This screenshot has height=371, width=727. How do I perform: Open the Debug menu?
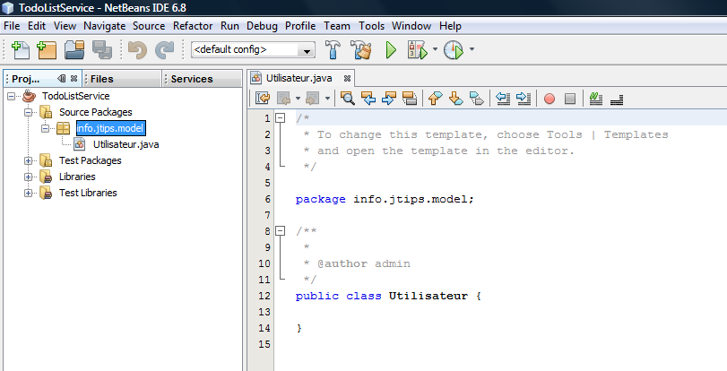tap(262, 26)
